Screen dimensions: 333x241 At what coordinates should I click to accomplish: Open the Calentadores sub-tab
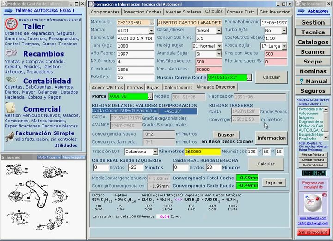(x=179, y=87)
